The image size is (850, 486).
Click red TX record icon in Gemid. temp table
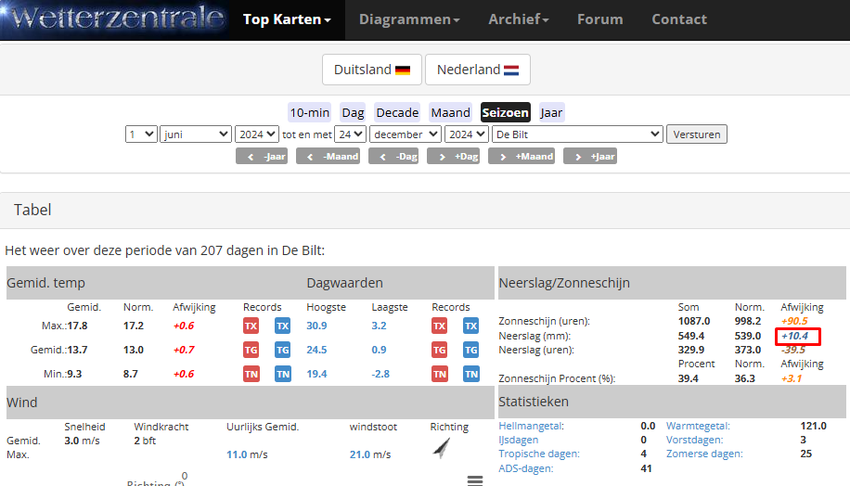251,326
